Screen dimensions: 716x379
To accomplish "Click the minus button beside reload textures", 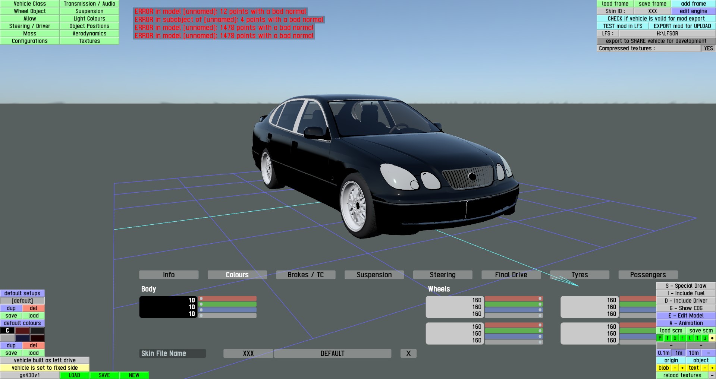I will (x=712, y=375).
